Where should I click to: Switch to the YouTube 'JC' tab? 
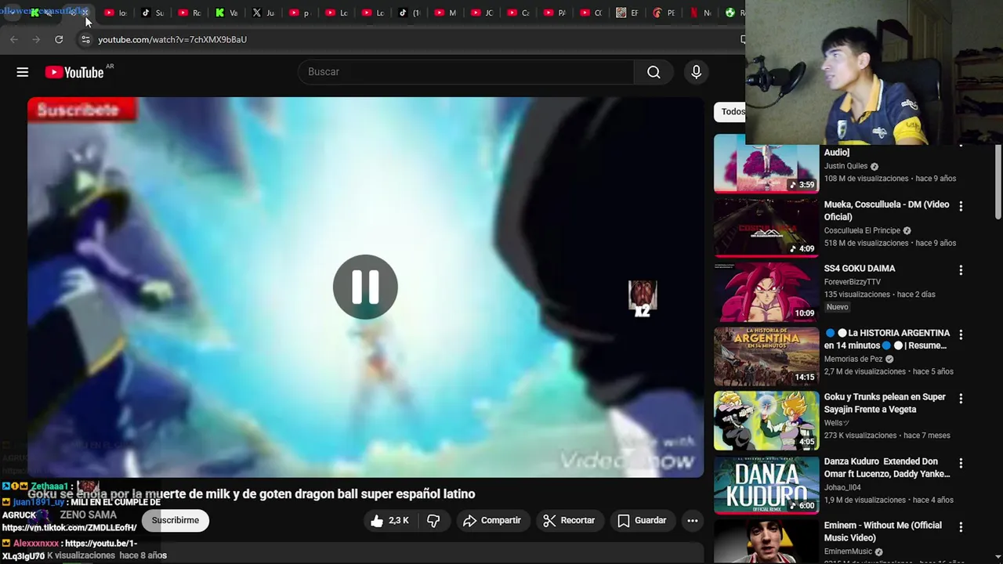483,13
